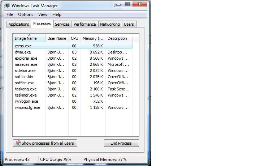Select the csrss.exe process row
Screen dimensions: 260x166
[73, 46]
